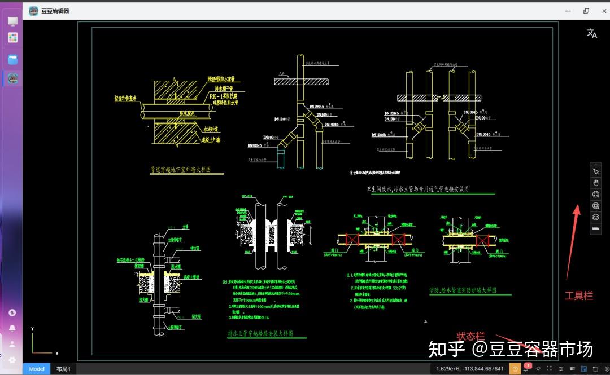Open the translate language icon

(592, 33)
